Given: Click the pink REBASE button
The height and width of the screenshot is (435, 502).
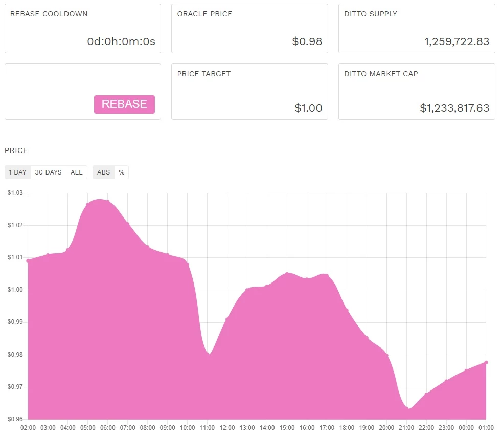Looking at the screenshot, I should [x=124, y=104].
